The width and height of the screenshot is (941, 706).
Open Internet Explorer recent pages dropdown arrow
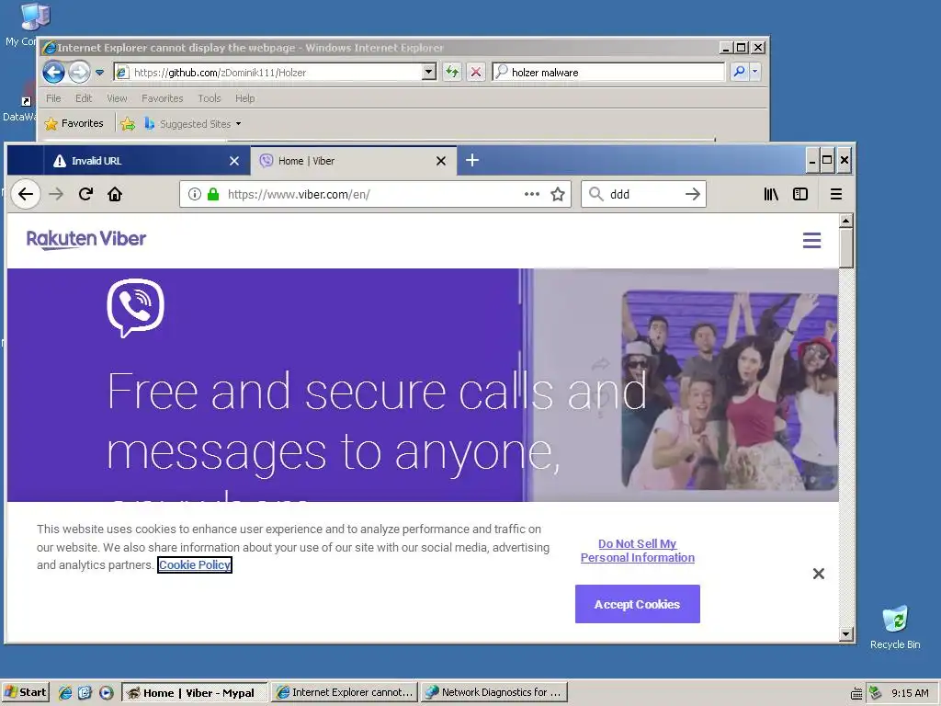(99, 73)
